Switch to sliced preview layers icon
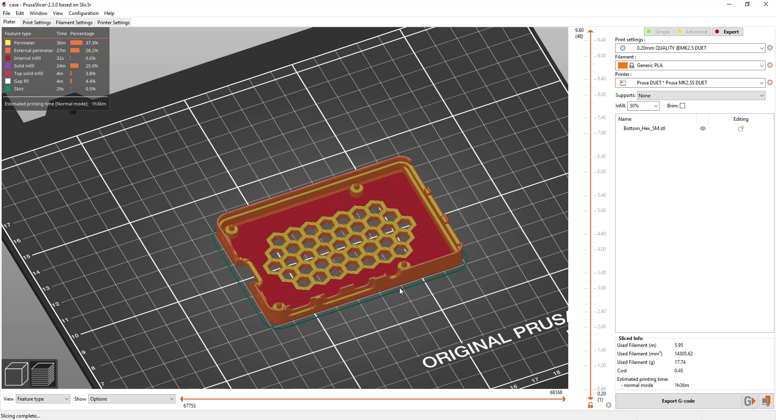 pyautogui.click(x=42, y=374)
